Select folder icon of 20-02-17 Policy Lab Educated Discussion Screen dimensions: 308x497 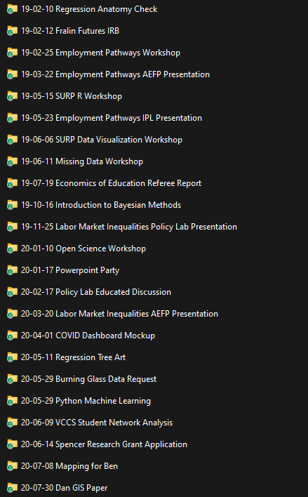[x=12, y=292]
